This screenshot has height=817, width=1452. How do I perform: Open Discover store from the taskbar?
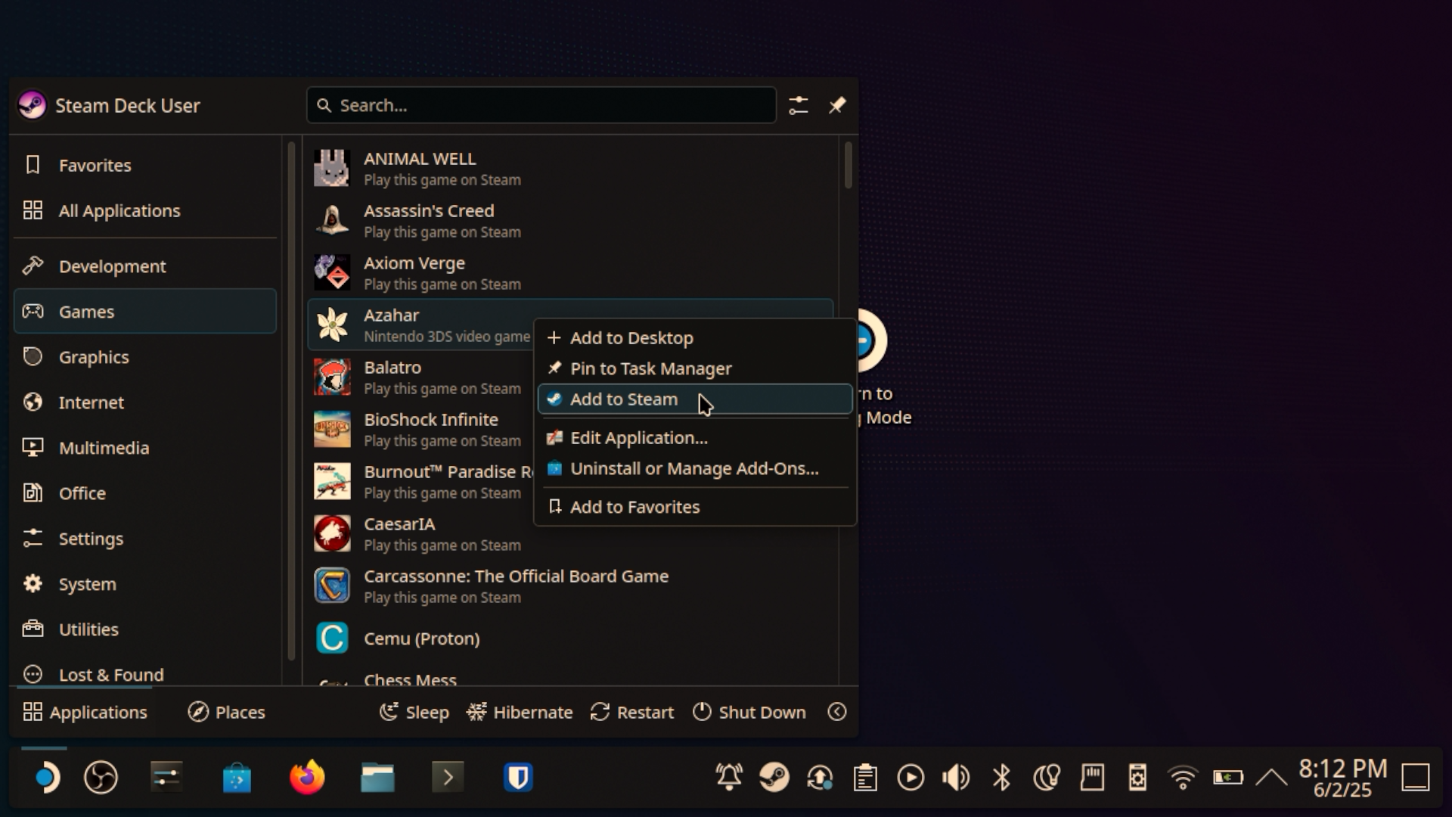point(237,778)
